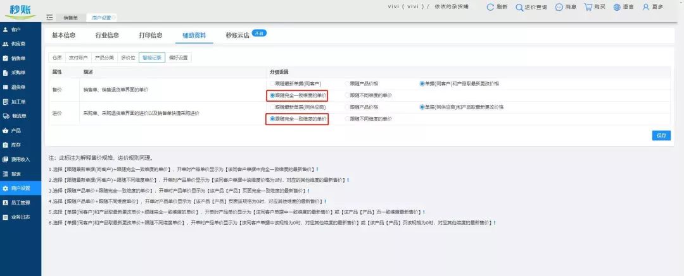Collapse the sidebar with the hamburger icon

coord(49,18)
